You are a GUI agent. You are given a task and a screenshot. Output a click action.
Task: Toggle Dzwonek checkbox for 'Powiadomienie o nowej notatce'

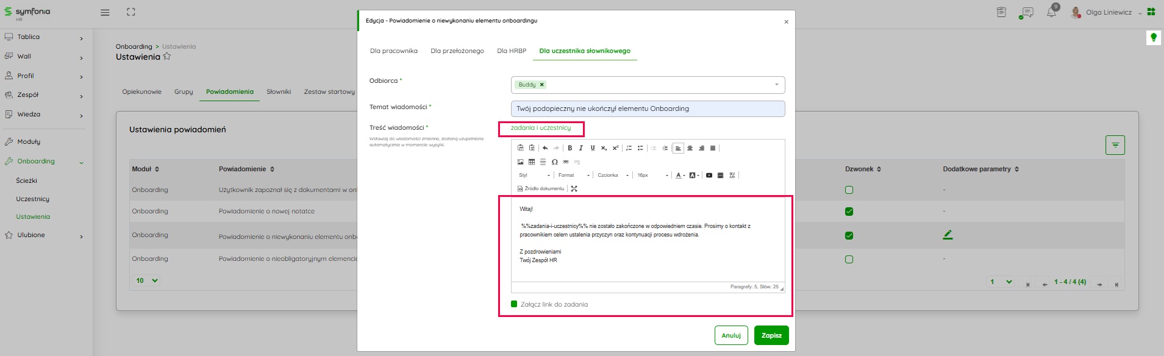[849, 212]
